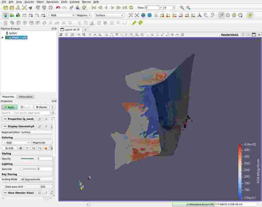Open the Filters menu
This screenshot has width=262, height=207.
click(x=40, y=2)
